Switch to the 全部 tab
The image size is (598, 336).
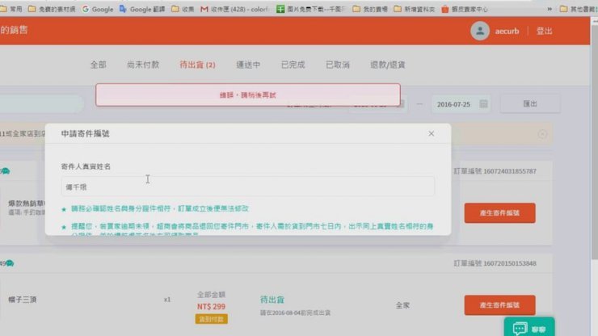coord(98,65)
